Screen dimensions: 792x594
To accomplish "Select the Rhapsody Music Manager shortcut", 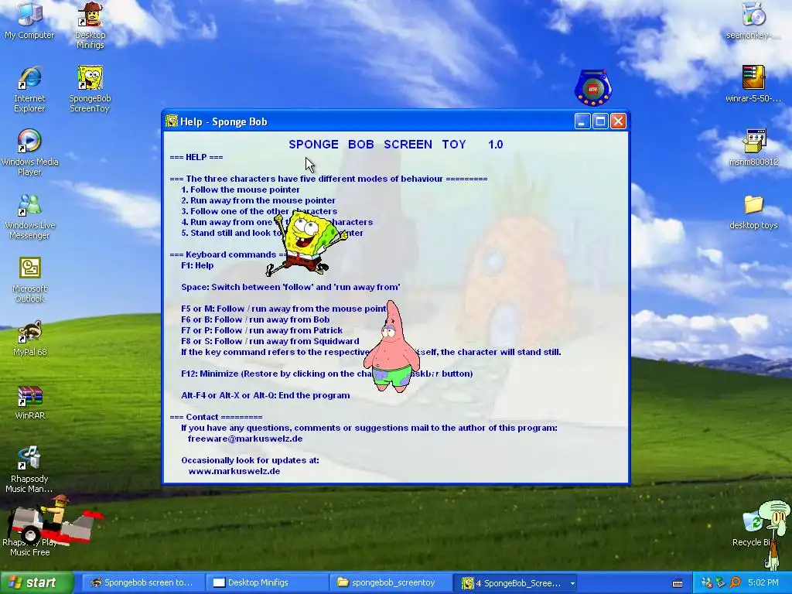I will point(29,469).
